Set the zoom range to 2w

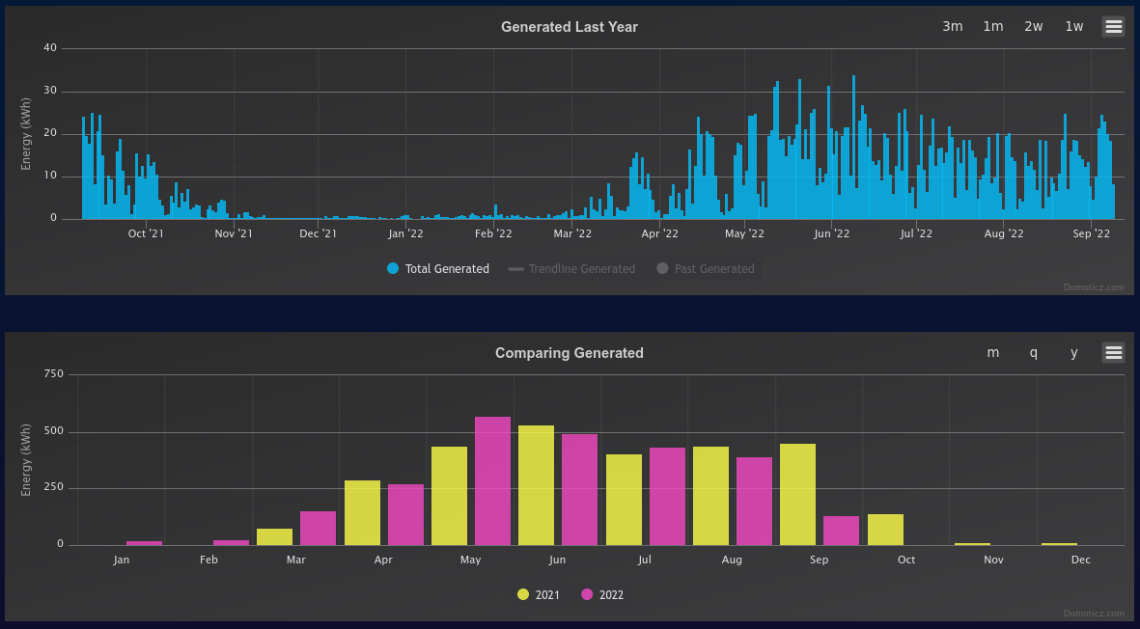1034,26
